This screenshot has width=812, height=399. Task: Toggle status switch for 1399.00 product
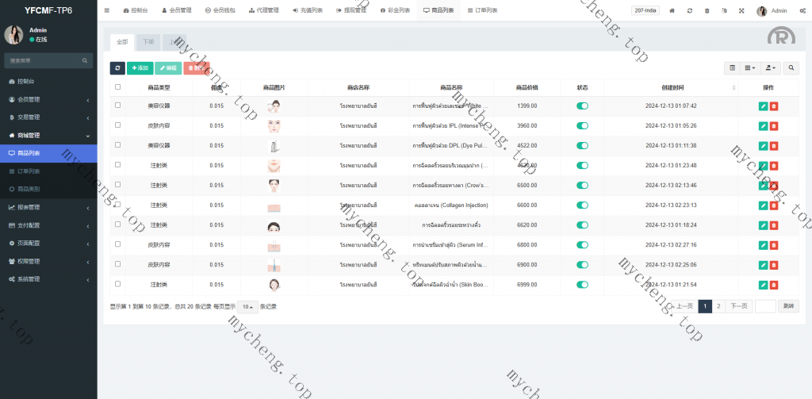click(582, 106)
